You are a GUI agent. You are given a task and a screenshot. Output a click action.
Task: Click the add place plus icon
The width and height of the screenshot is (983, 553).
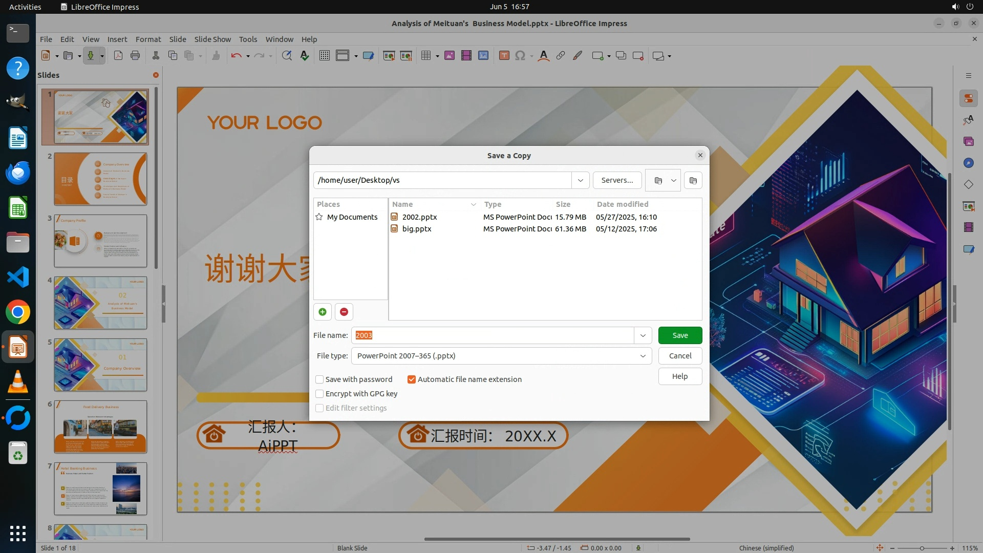(323, 312)
